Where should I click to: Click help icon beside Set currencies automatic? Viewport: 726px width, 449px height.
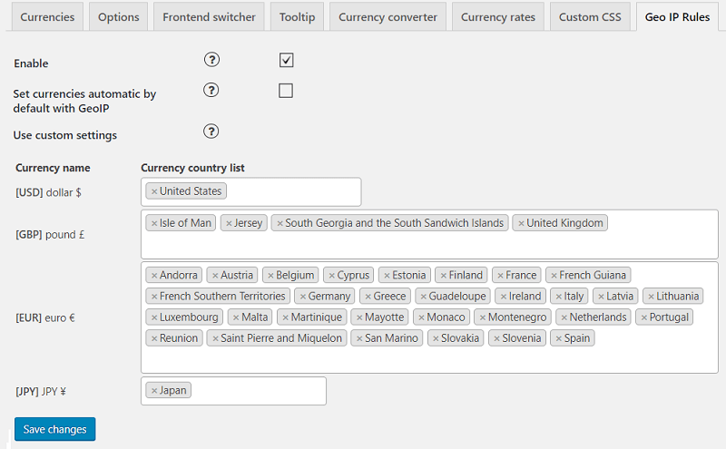pos(211,90)
